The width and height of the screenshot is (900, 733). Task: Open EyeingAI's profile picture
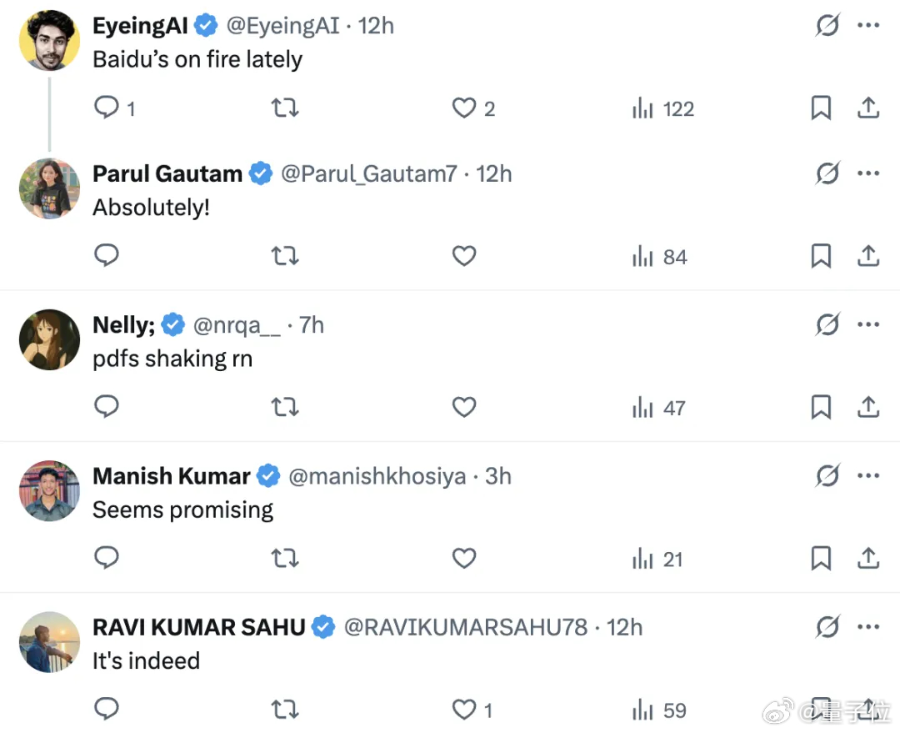point(49,41)
